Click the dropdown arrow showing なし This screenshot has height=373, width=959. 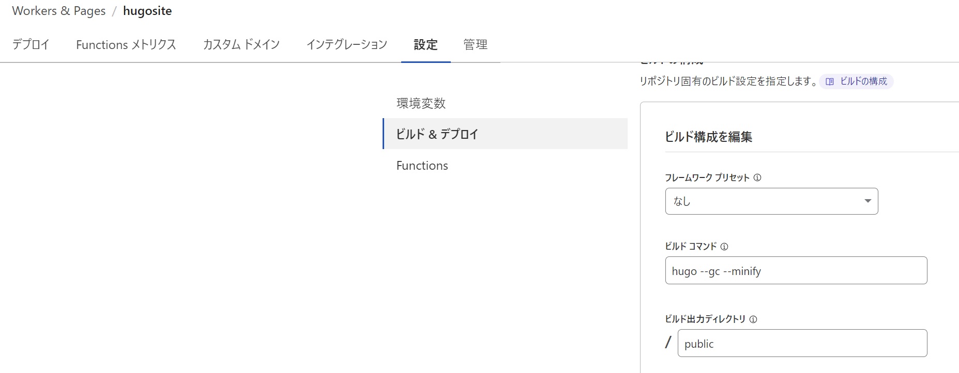(x=867, y=201)
